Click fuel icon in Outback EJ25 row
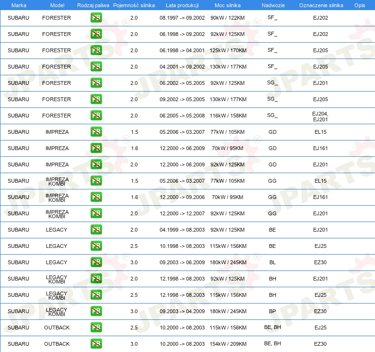The image size is (375, 352). (96, 328)
